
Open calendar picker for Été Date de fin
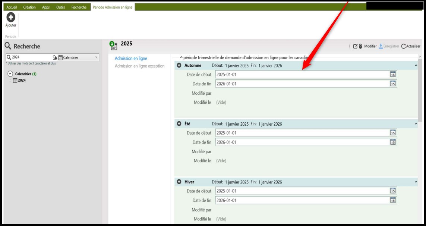click(x=392, y=142)
